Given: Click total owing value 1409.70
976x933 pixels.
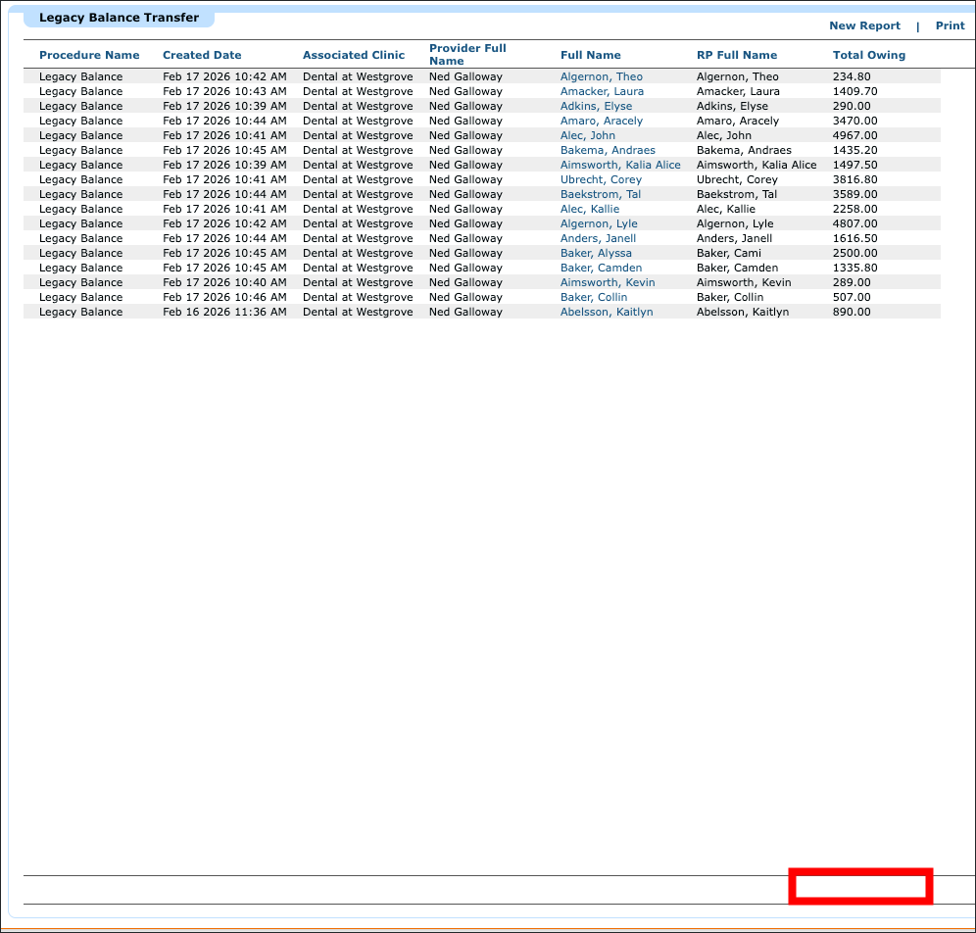Looking at the screenshot, I should coord(855,91).
